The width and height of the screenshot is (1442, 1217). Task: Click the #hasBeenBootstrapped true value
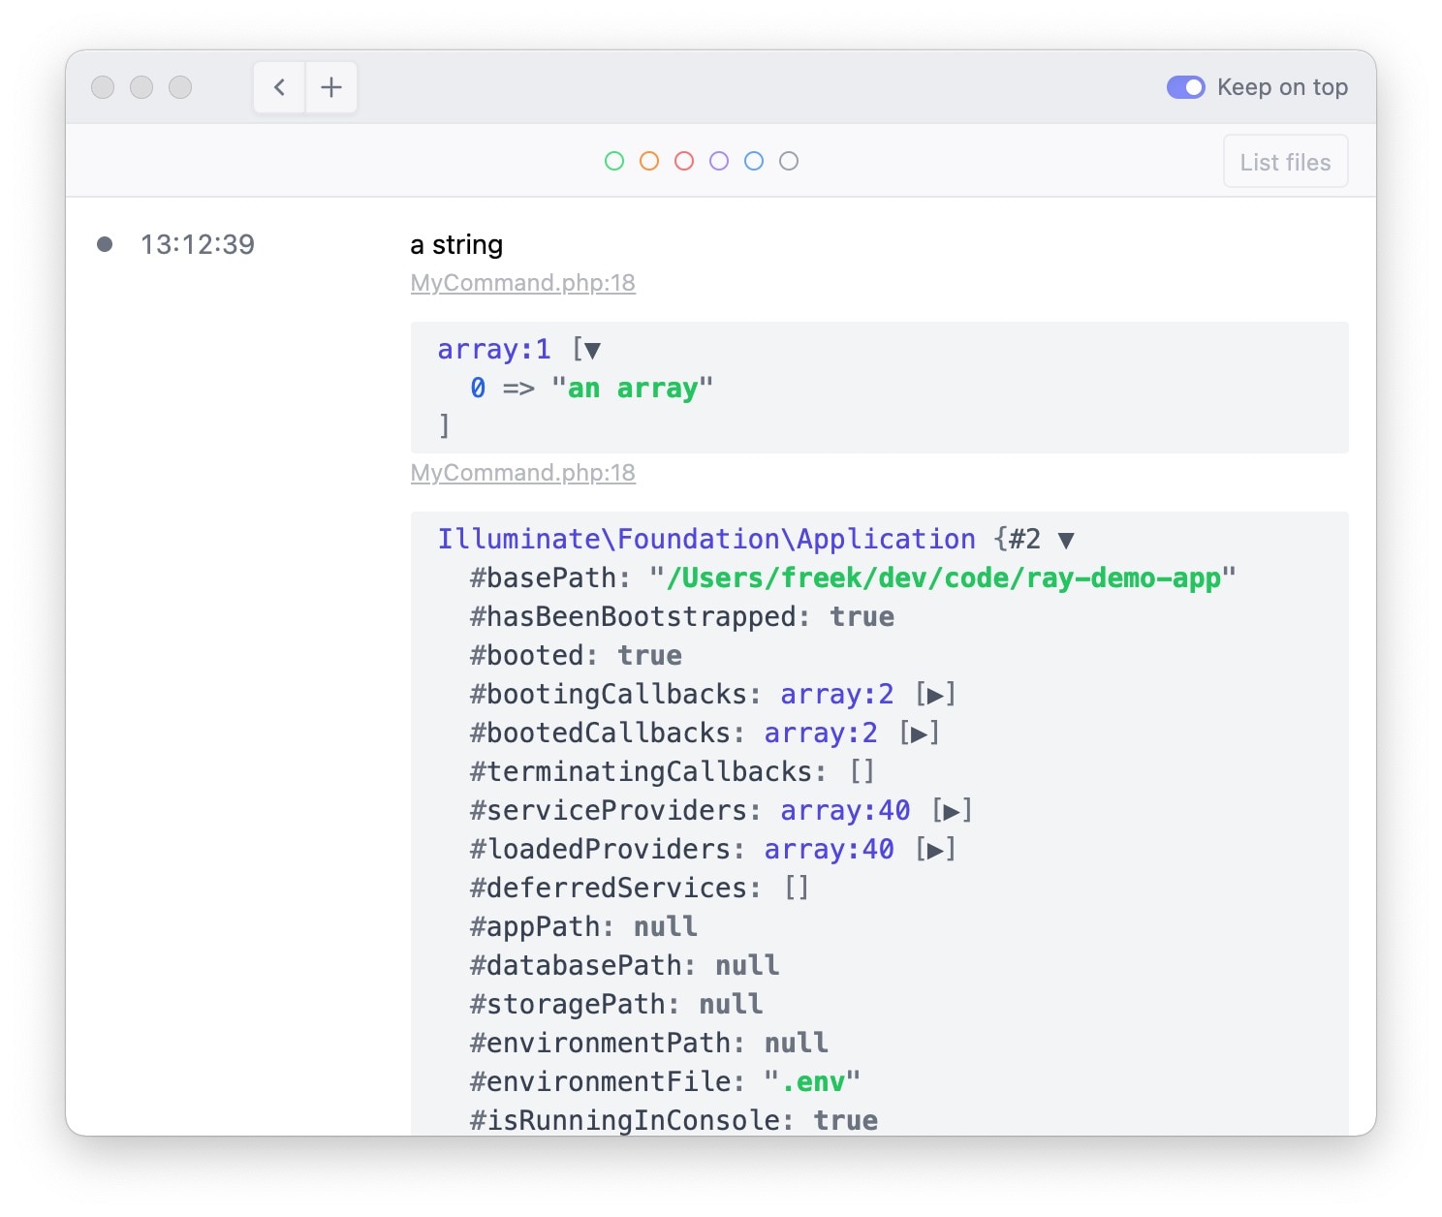point(862,617)
